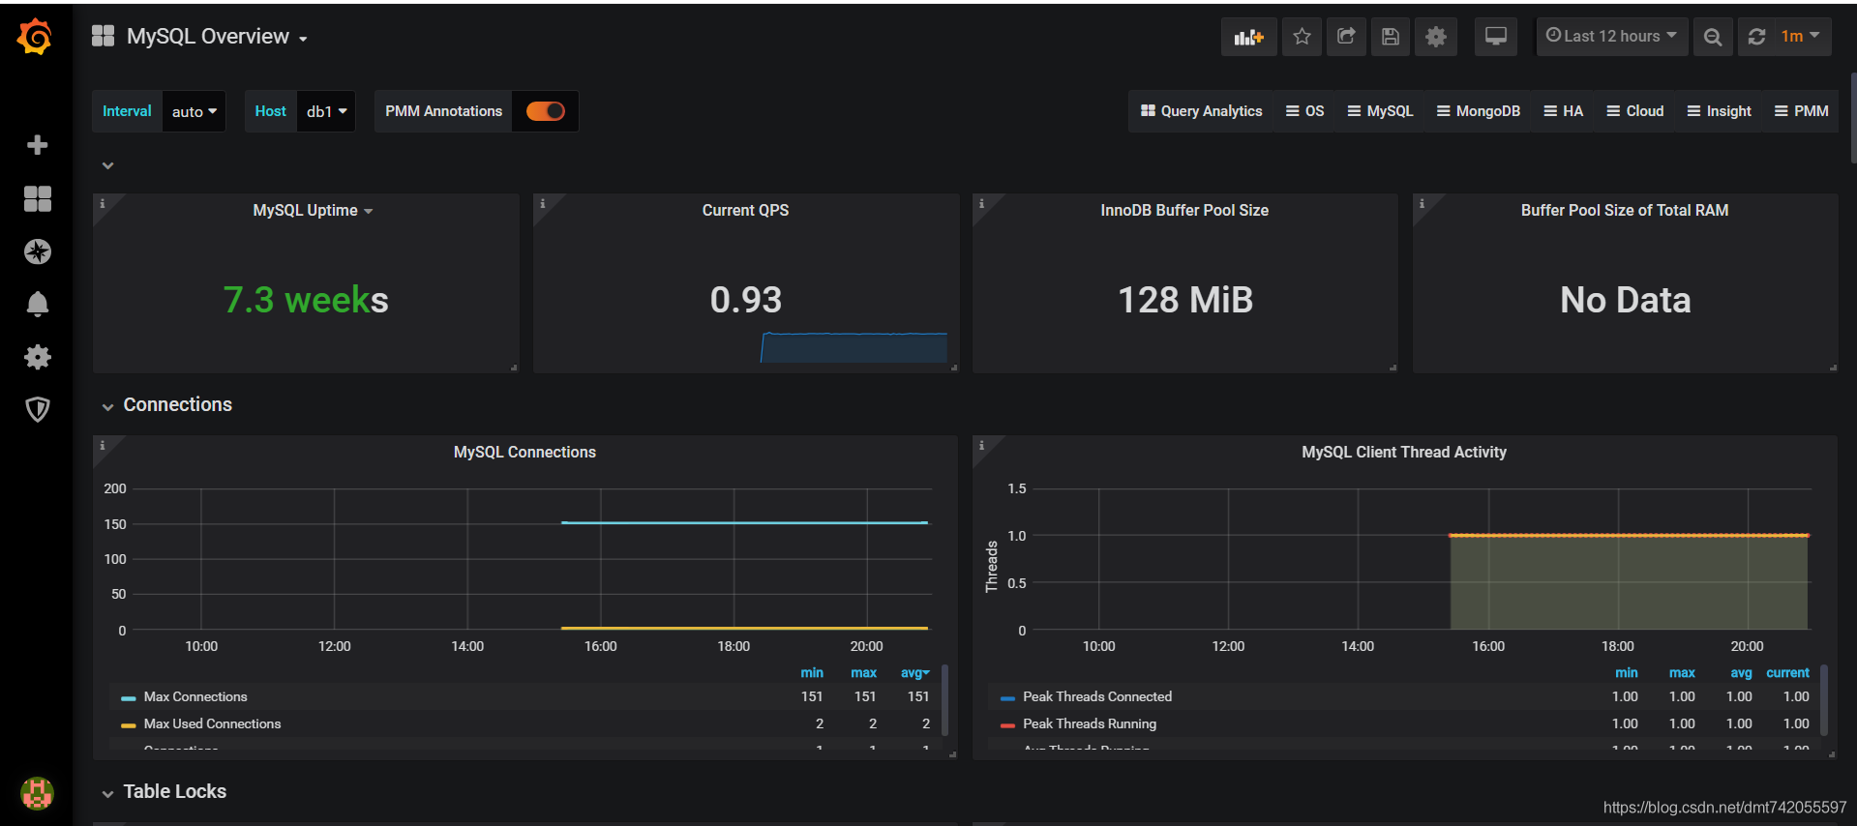Image resolution: width=1857 pixels, height=826 pixels.
Task: Click the InnoDB Buffer Pool Size title
Action: (x=1184, y=210)
